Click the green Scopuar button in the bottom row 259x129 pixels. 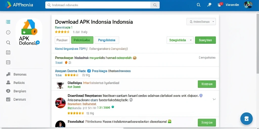[207, 122]
